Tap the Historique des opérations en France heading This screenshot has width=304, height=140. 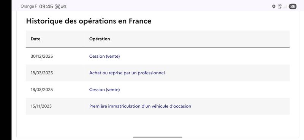[89, 21]
